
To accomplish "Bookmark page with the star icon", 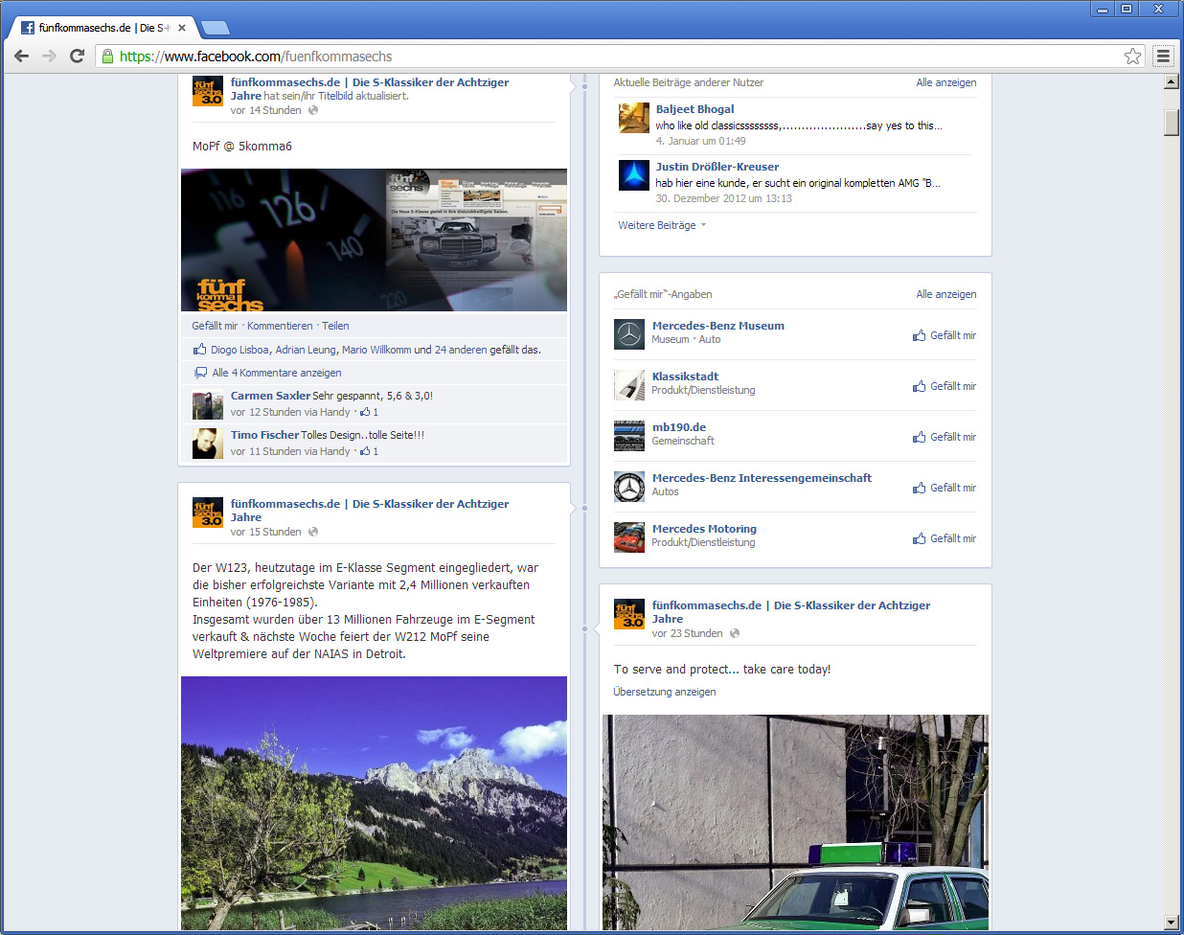I will (x=1132, y=56).
